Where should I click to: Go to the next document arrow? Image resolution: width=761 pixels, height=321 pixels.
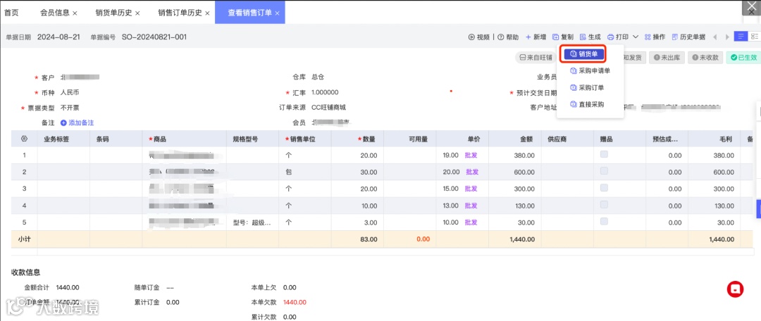pos(727,37)
